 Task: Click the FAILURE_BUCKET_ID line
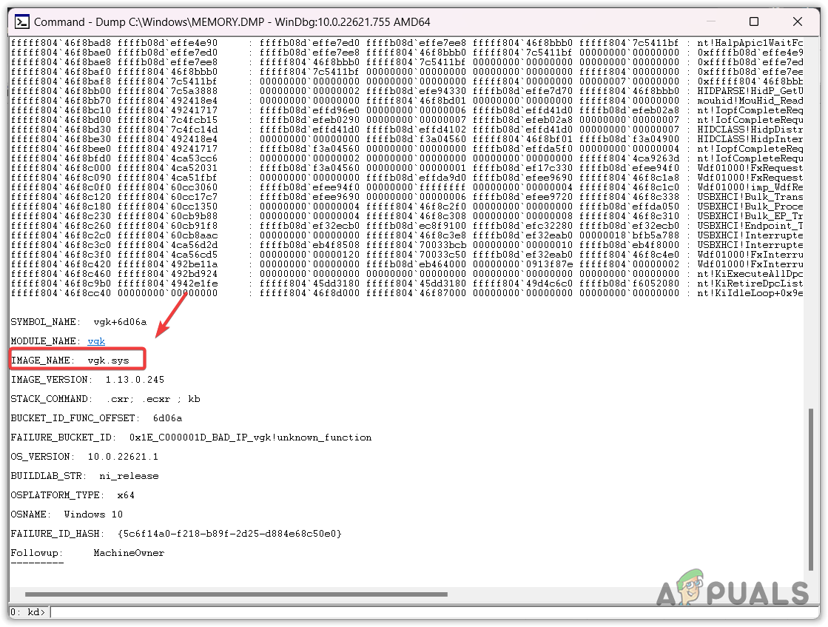pyautogui.click(x=191, y=437)
